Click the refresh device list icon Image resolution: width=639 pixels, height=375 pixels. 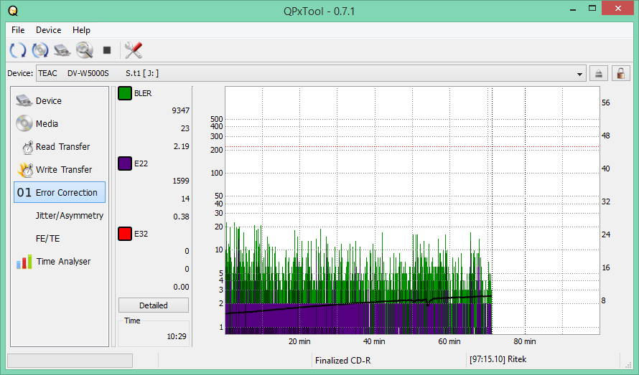17,50
